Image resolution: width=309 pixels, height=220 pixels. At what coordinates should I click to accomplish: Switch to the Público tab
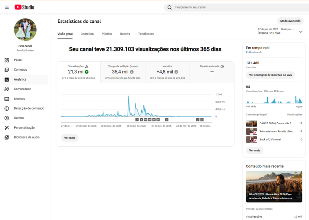point(107,34)
